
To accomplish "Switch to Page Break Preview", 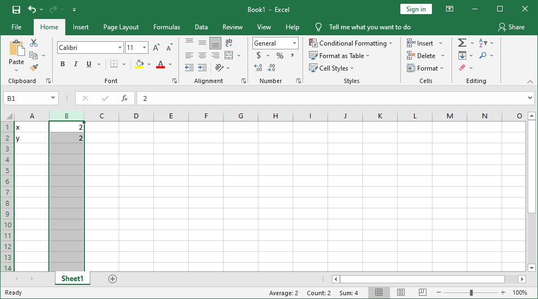I will (x=422, y=292).
